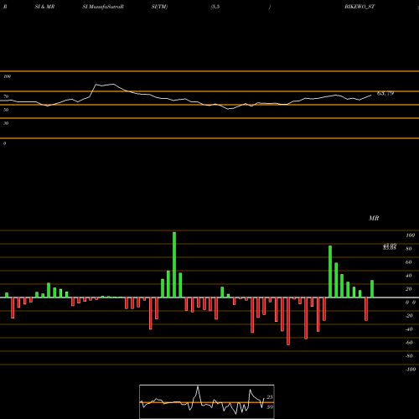Viewport: 419px width, 419px height.
Task: Click the overlapping MR value label near 80
Action: pyautogui.click(x=390, y=246)
